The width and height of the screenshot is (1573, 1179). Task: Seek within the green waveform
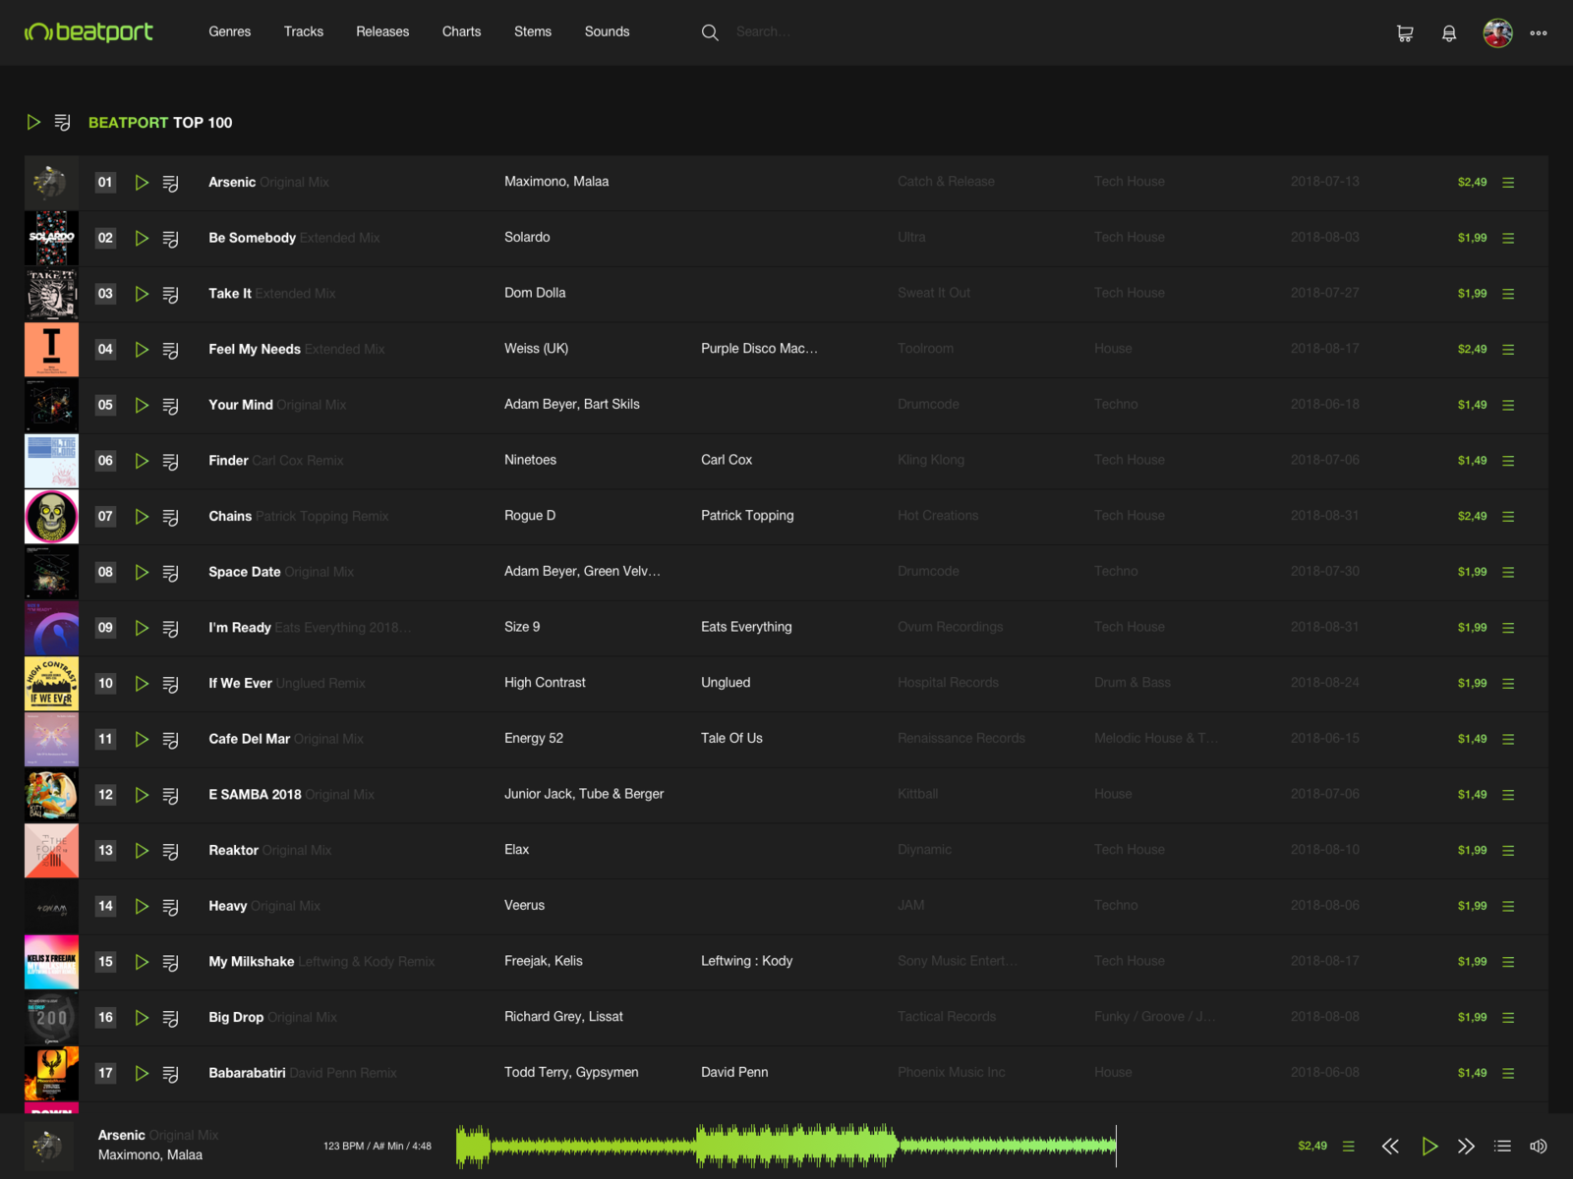(x=786, y=1146)
